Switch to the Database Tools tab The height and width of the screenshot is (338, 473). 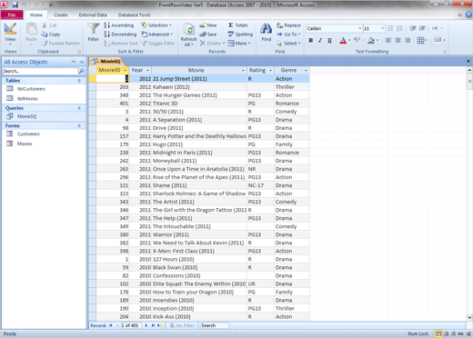(134, 15)
